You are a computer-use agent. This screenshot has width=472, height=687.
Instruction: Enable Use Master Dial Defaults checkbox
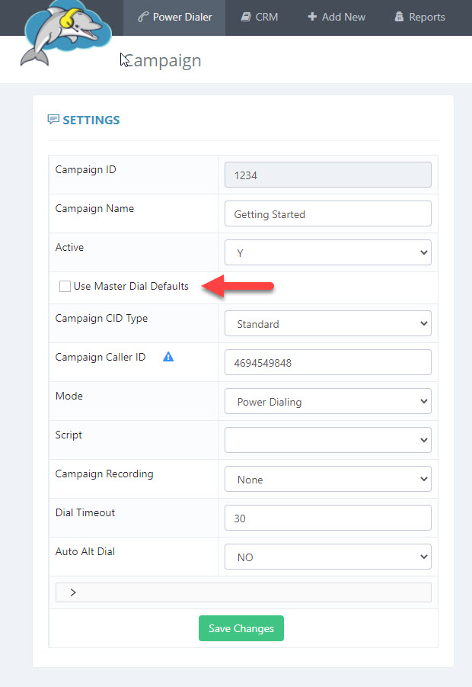coord(65,287)
